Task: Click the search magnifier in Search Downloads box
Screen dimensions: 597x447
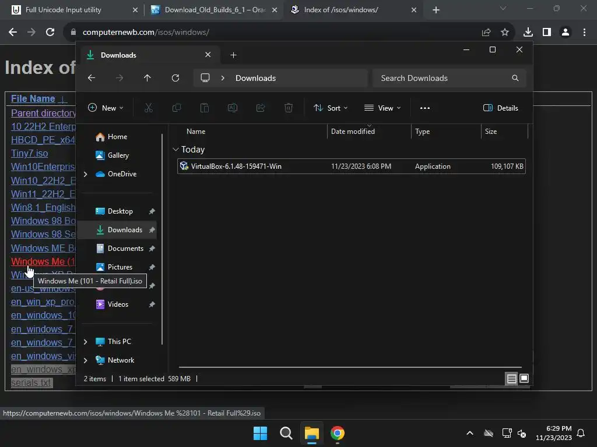Action: click(515, 78)
